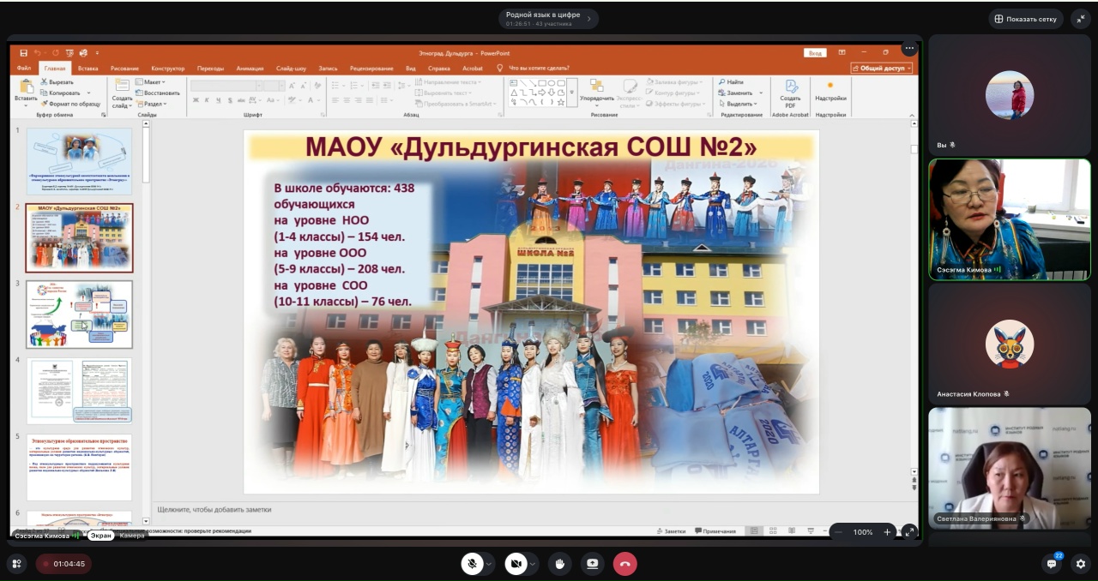This screenshot has width=1098, height=581.
Task: Collapse the call window with the top-right arrows icon
Action: pos(1081,19)
